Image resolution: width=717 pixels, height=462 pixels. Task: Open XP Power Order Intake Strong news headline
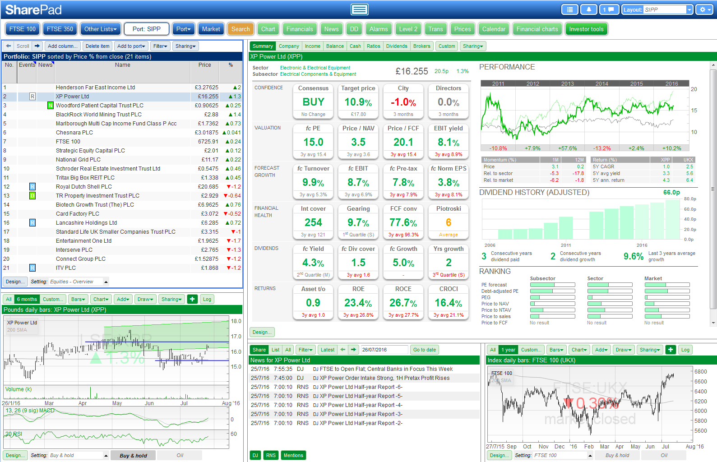384,378
